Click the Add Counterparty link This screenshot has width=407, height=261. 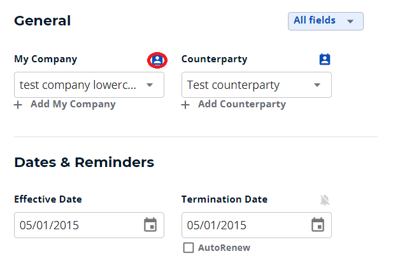point(242,104)
